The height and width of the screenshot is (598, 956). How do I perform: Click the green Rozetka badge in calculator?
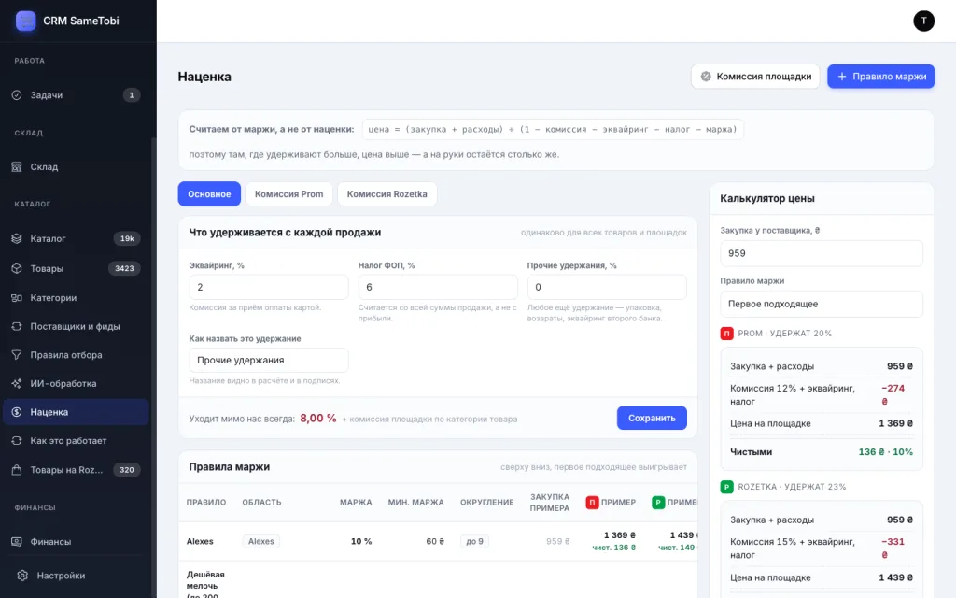(x=726, y=487)
